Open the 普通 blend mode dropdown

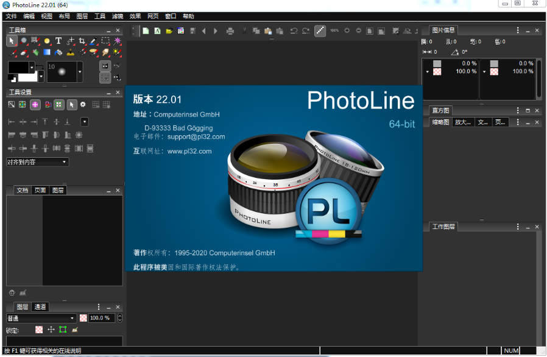point(41,318)
